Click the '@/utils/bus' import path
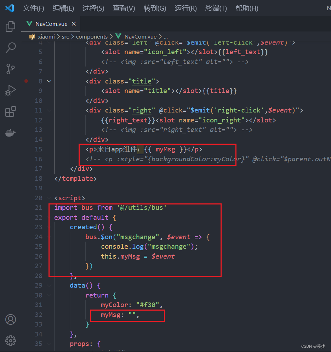The image size is (331, 352). (142, 208)
